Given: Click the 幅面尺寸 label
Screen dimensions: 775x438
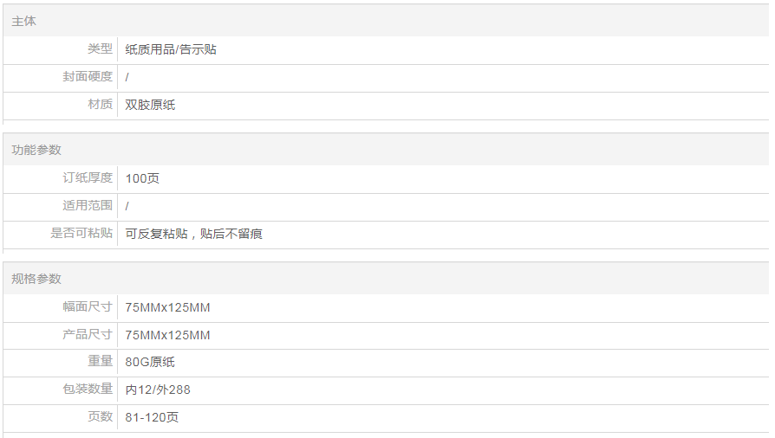Looking at the screenshot, I should pos(88,307).
